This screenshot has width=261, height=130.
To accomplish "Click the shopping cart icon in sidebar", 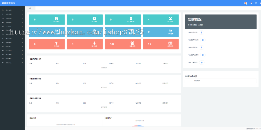I will pyautogui.click(x=3, y=54).
